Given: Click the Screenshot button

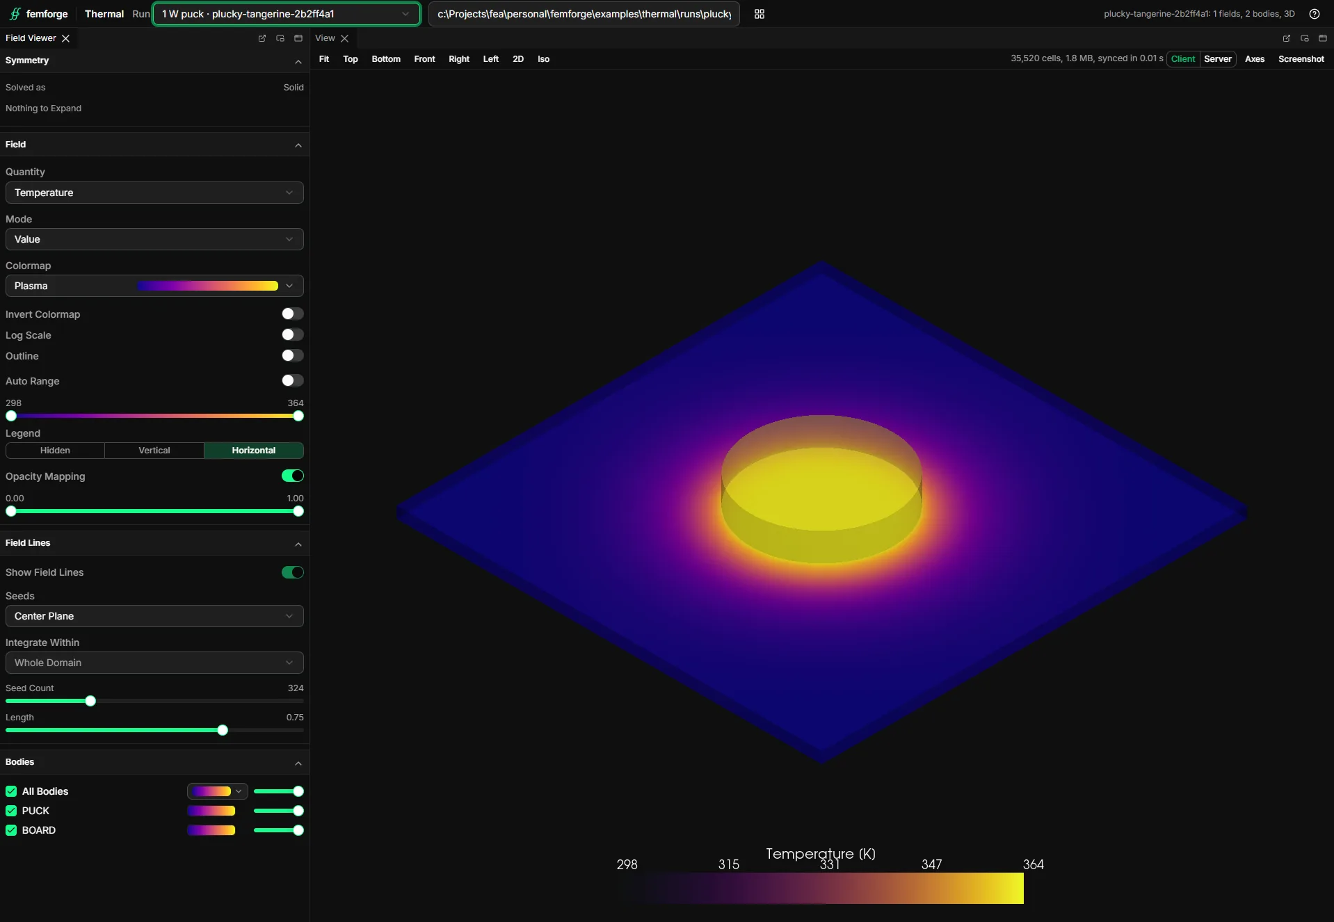Looking at the screenshot, I should point(1301,59).
